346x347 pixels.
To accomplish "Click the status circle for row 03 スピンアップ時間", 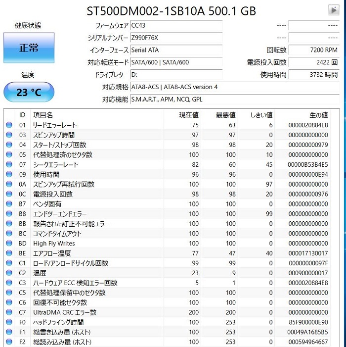I will click(9, 135).
